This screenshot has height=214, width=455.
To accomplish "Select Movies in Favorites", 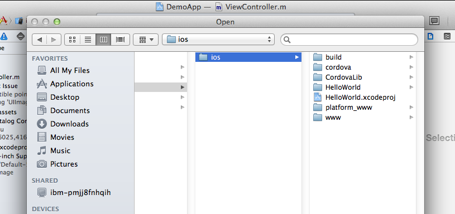I will 62,137.
